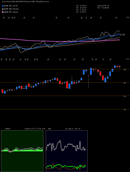Screen dimensions: 130x172
Task: Click the magenta DOW PT legend swatch
Action: click(x=3, y=12)
